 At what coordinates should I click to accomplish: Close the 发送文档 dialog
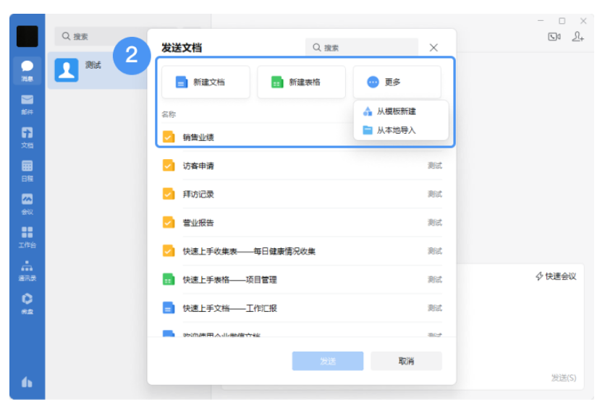point(433,48)
